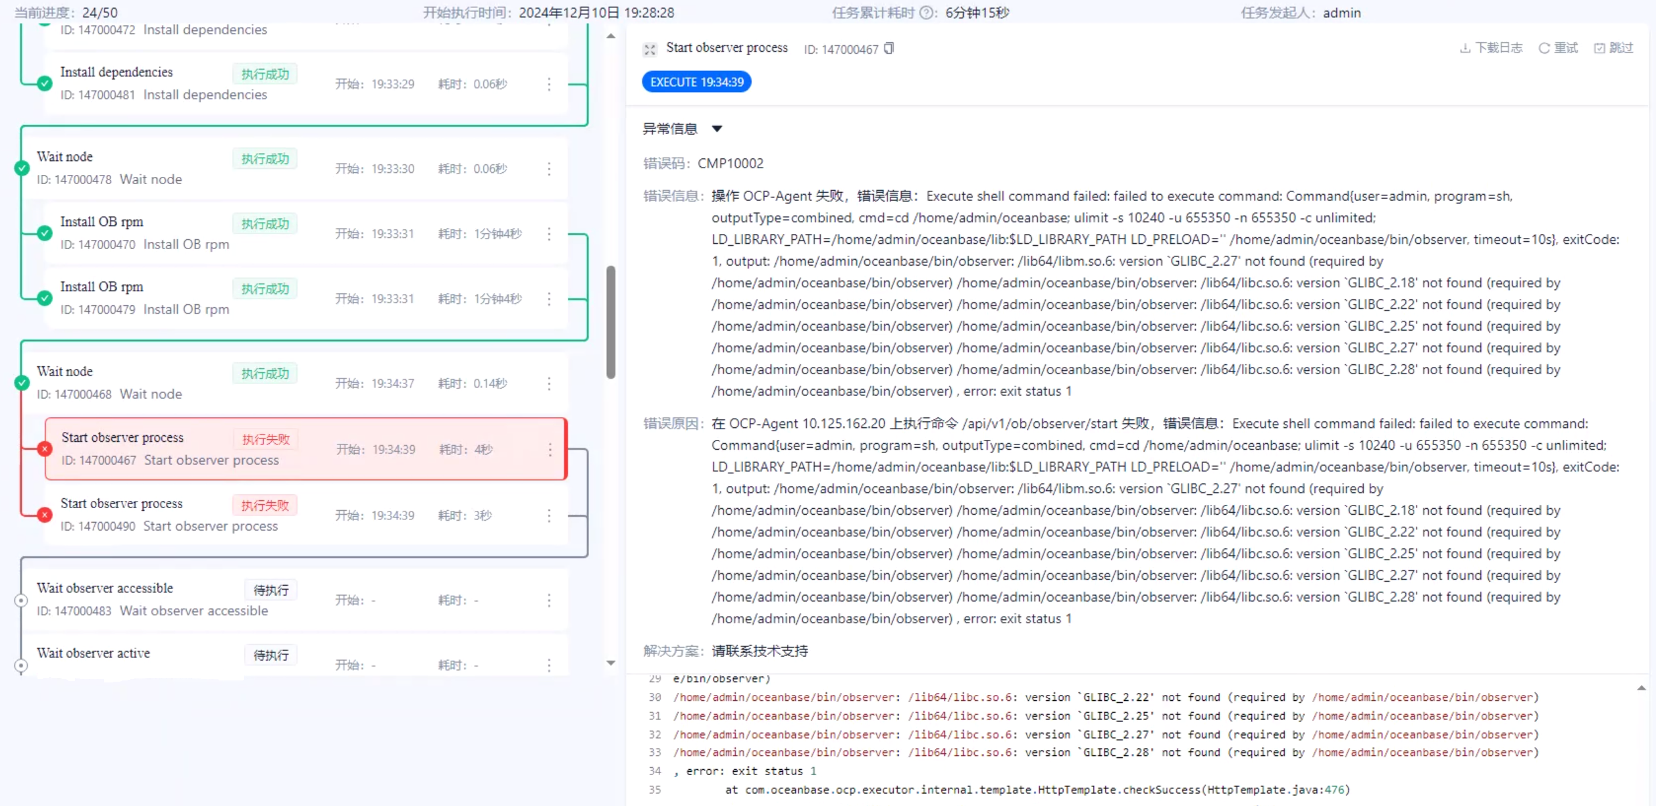Open the options menu for Install dependencies step
The width and height of the screenshot is (1656, 806).
pyautogui.click(x=550, y=84)
